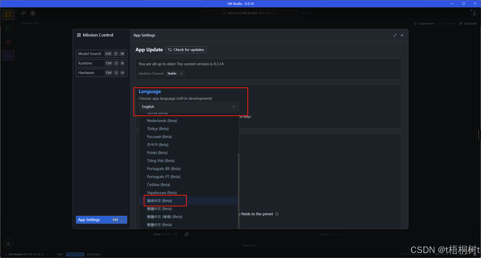Create a new chat with plus icon
481x258 pixels.
tap(33, 13)
